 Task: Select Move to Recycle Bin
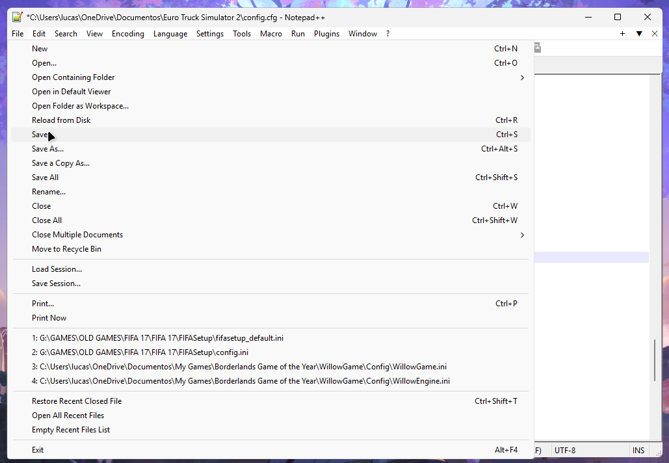tap(271, 249)
